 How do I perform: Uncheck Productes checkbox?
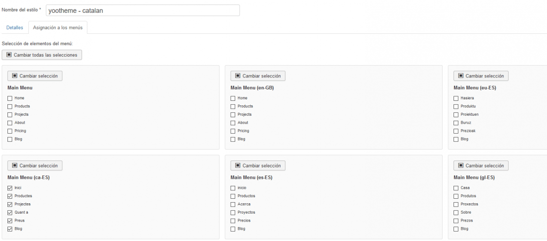pyautogui.click(x=10, y=196)
